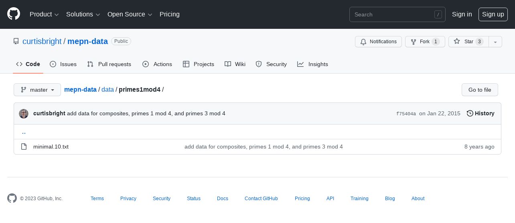Click the file icon beside minimal.10.txt
515x223 pixels.
[x=24, y=147]
